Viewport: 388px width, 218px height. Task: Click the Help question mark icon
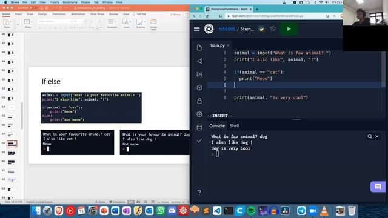coord(199,192)
